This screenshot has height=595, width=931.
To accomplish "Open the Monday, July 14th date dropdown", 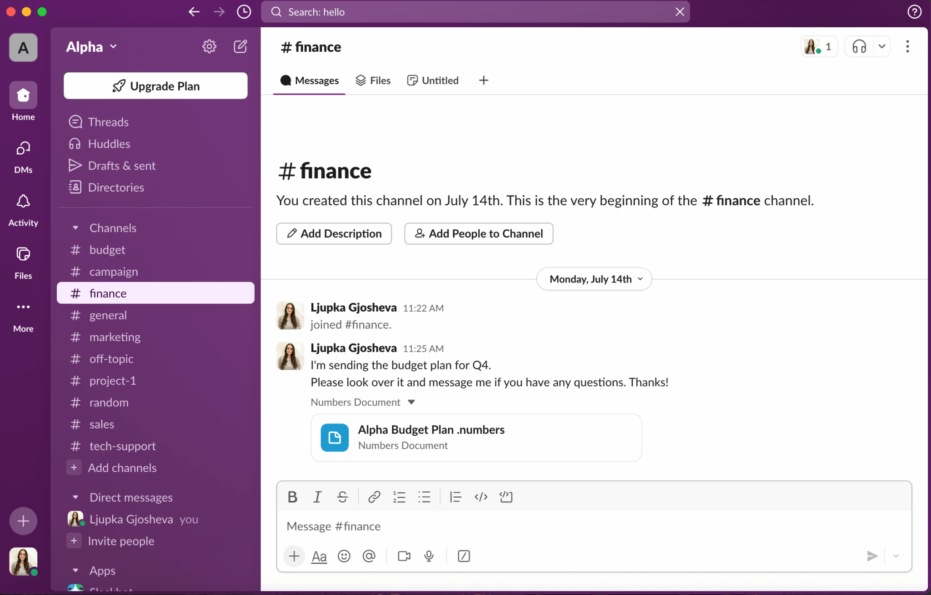I will pyautogui.click(x=594, y=279).
